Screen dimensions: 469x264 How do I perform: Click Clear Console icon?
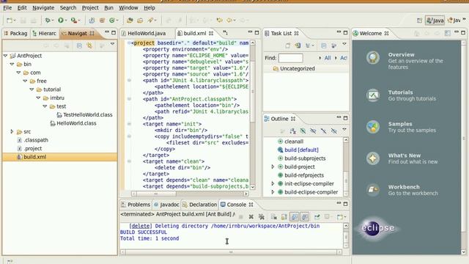(273, 217)
